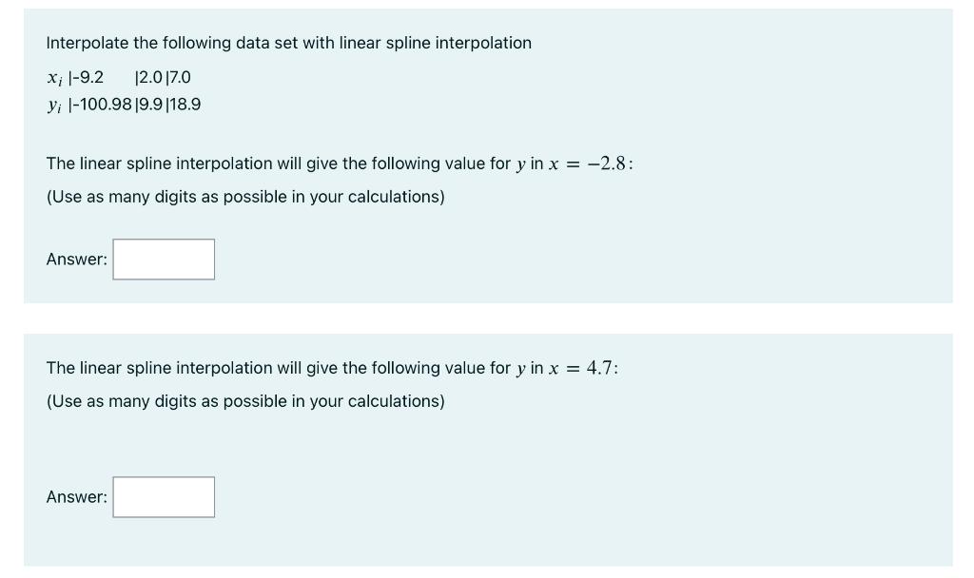Click the first Answer input field
Screen dimensions: 974x578
[163, 259]
